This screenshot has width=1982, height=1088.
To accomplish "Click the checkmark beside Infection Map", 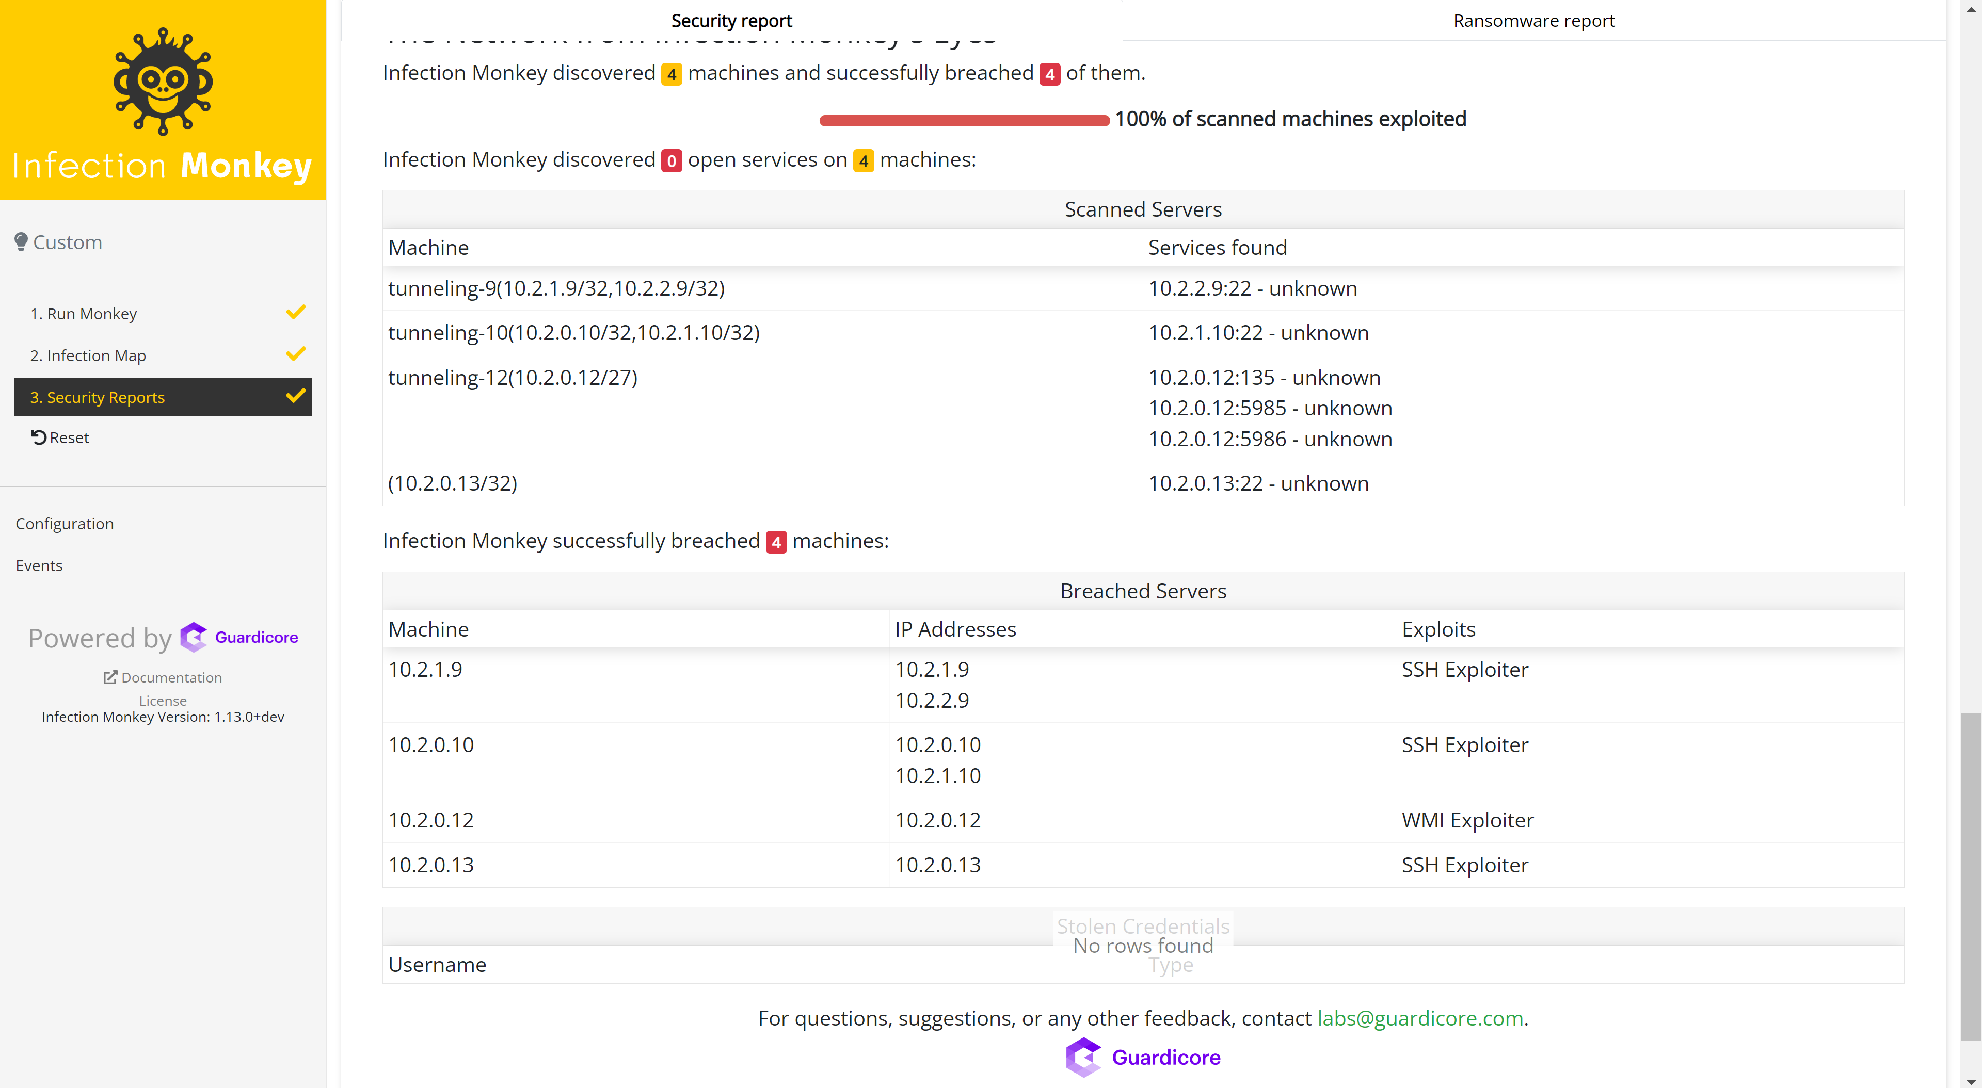I will coord(295,354).
